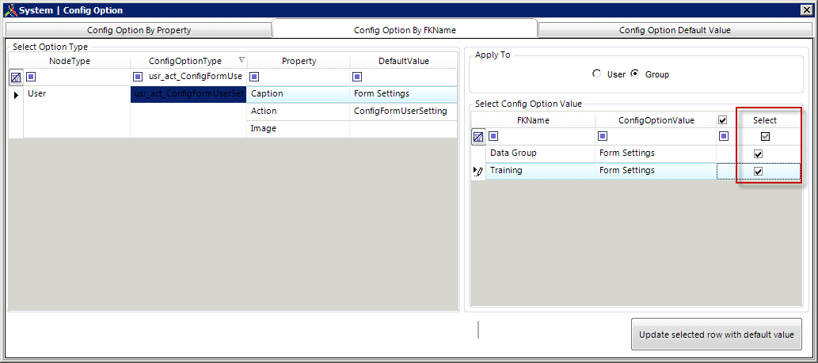Click the filter operator icon under Property column
This screenshot has height=363, width=818.
254,77
